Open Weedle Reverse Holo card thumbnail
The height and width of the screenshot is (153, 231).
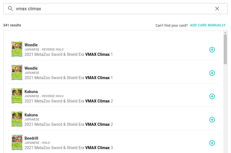coord(17,49)
